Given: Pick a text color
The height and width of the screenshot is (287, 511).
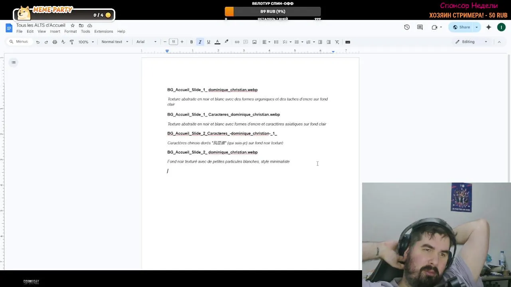Looking at the screenshot, I should (218, 42).
